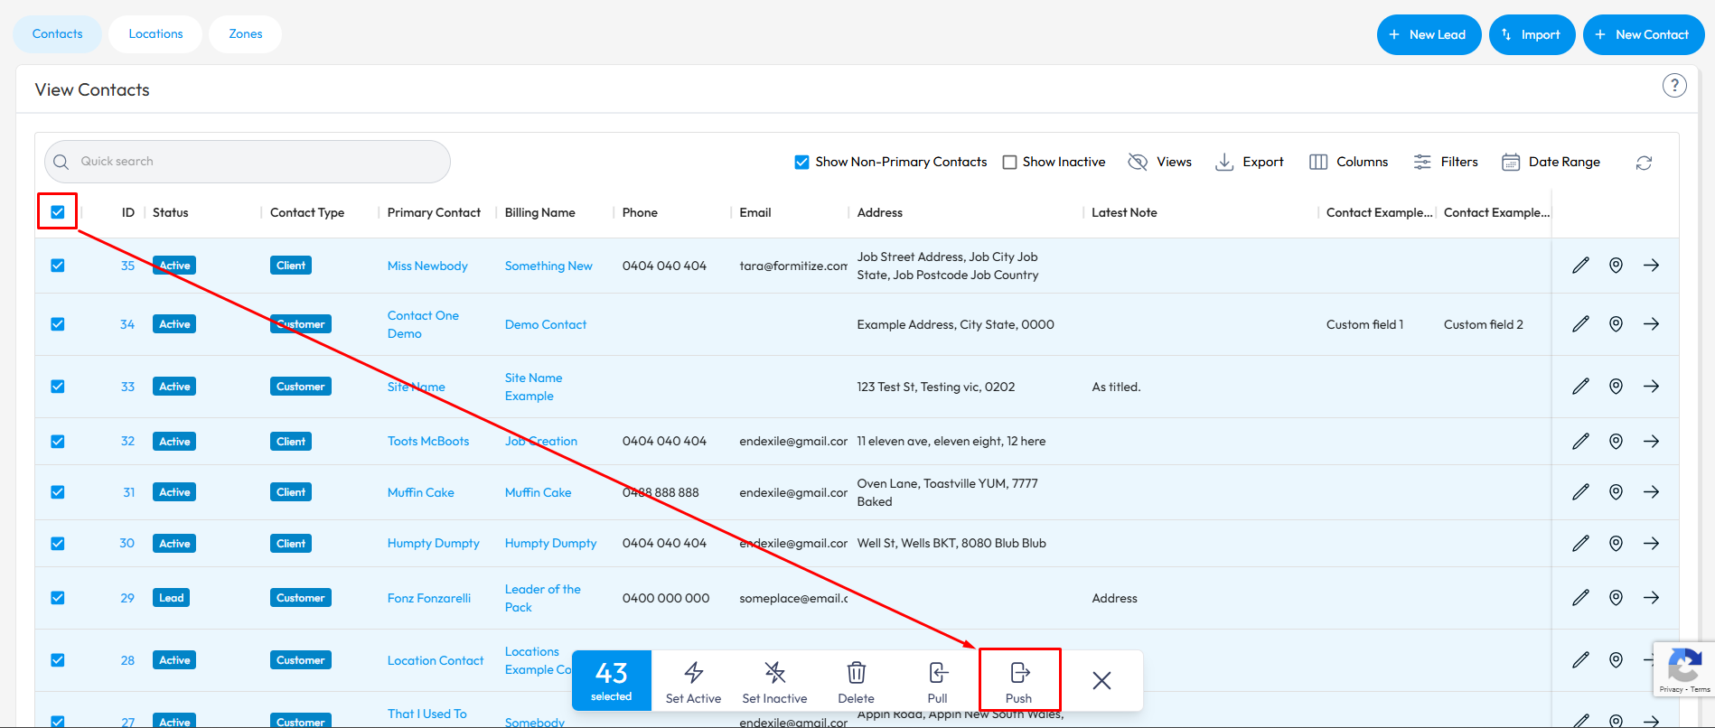Uncheck the row 32 checkbox
This screenshot has height=728, width=1715.
(58, 442)
